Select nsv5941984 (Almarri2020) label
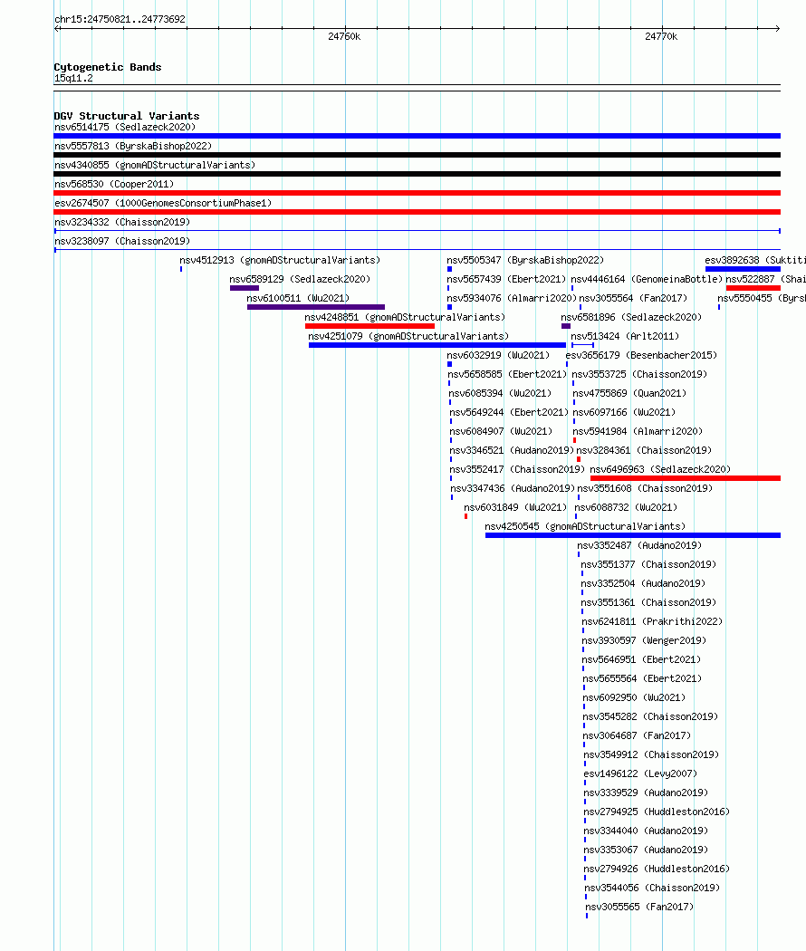Image resolution: width=806 pixels, height=951 pixels. pyautogui.click(x=638, y=431)
